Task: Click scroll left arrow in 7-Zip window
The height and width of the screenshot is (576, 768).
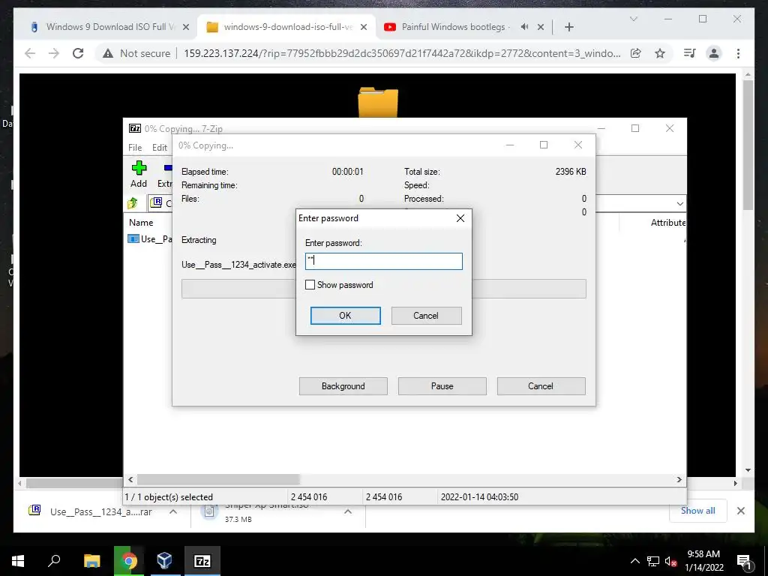Action: (x=130, y=479)
